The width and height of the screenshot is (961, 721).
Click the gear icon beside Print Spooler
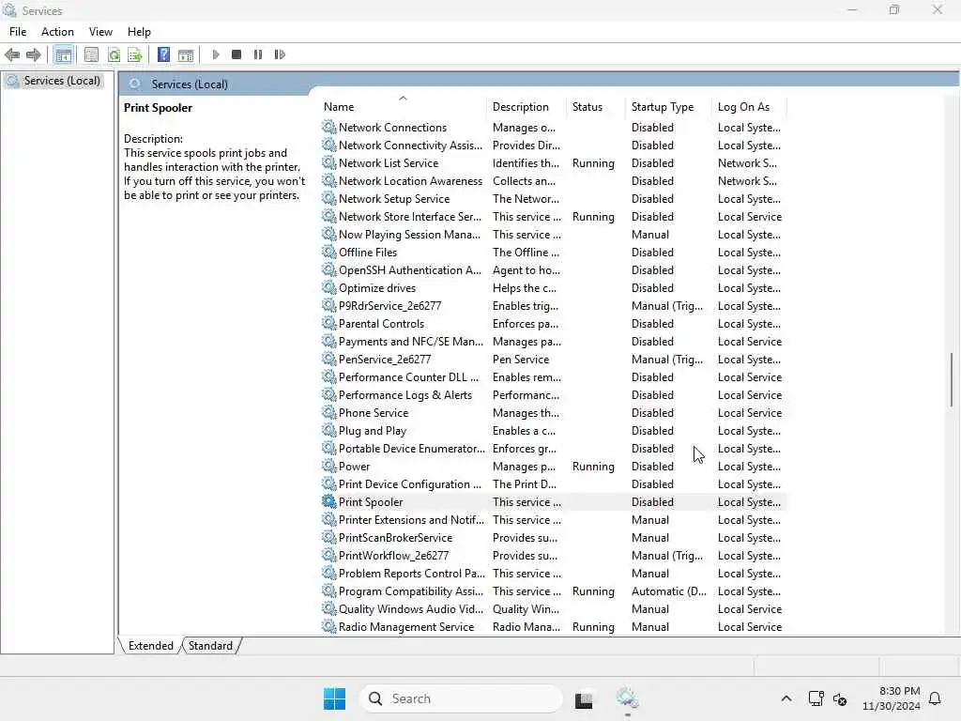(329, 501)
